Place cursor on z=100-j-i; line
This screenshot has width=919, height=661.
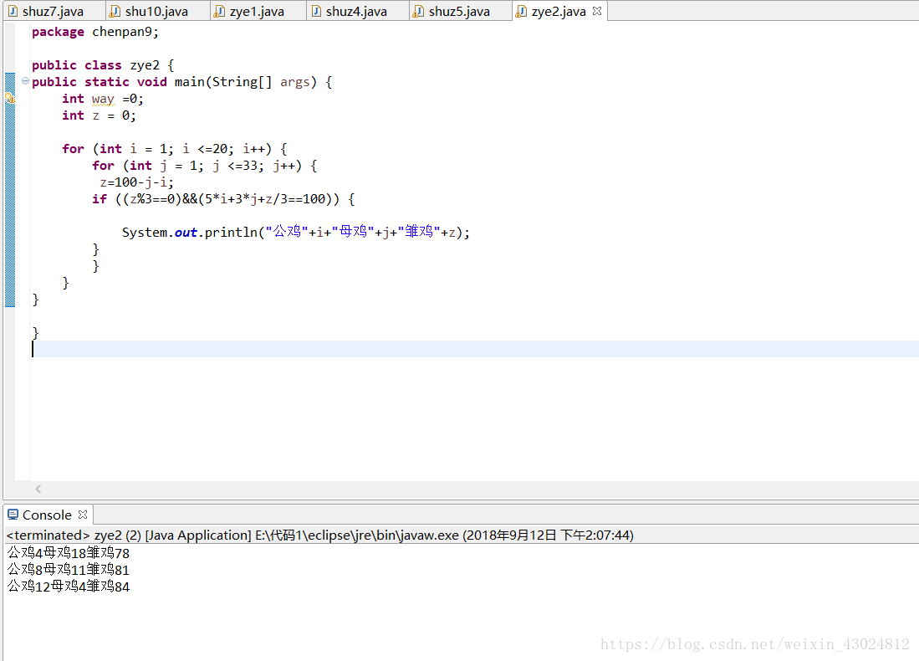(136, 182)
